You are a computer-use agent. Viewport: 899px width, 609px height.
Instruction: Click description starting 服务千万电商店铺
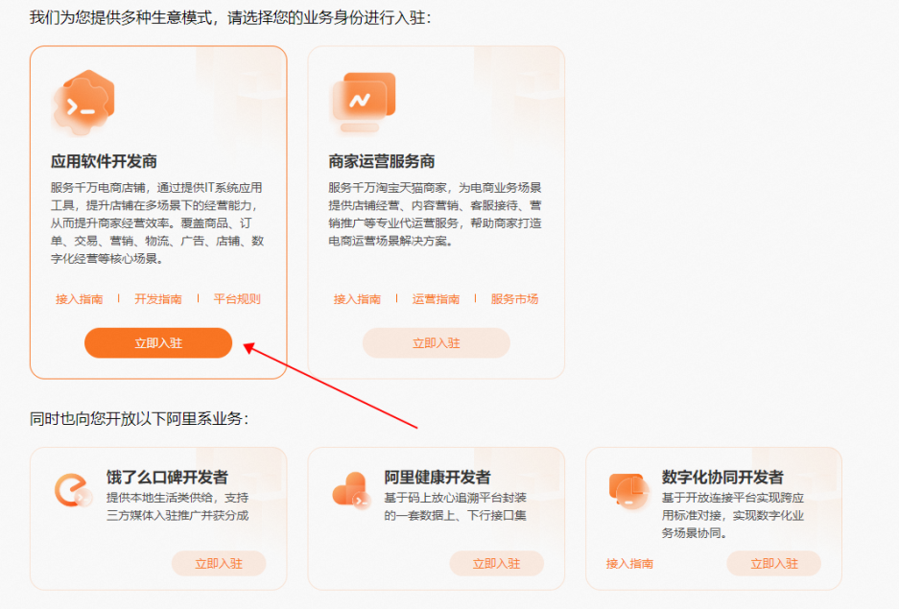point(157,223)
